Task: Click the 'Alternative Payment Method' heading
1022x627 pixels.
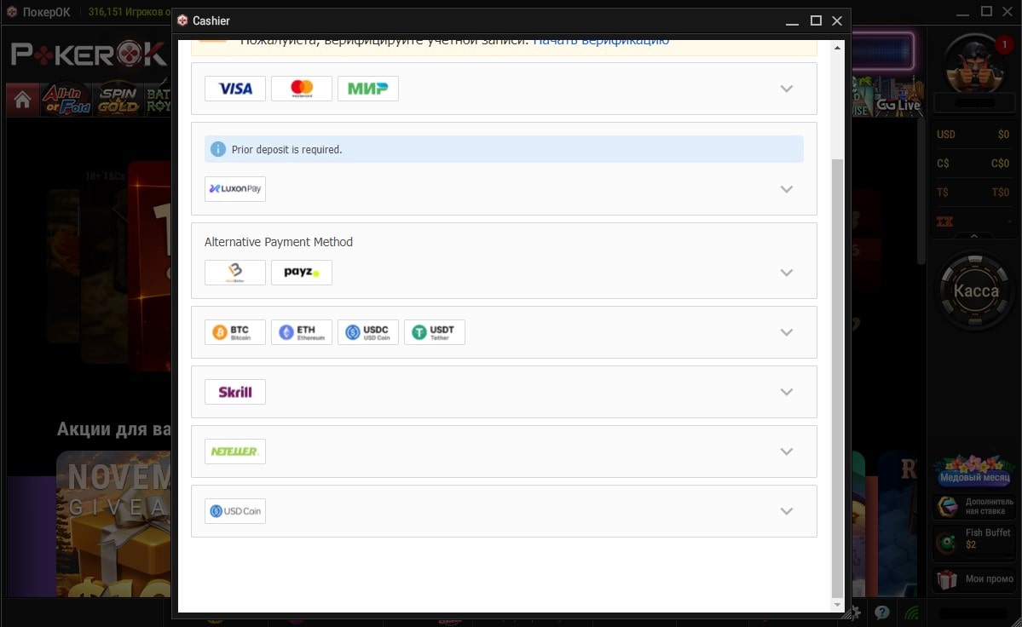Action: pos(279,242)
